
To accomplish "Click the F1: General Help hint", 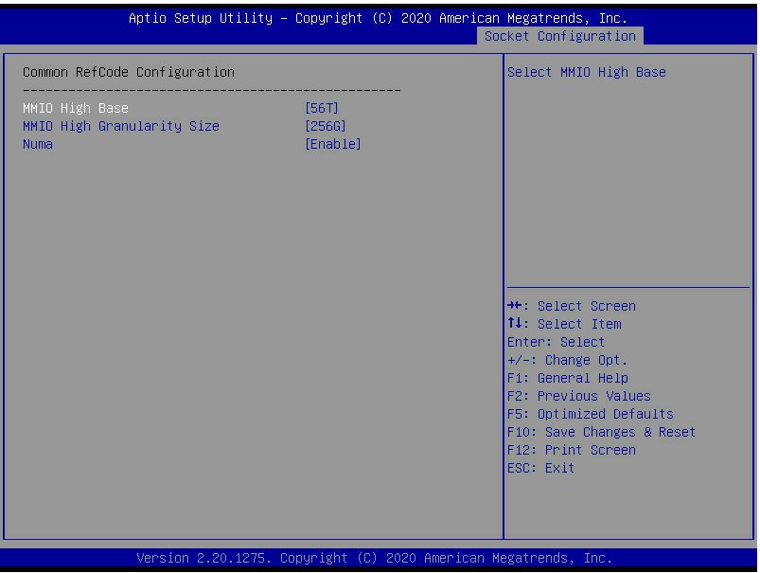I will [568, 378].
